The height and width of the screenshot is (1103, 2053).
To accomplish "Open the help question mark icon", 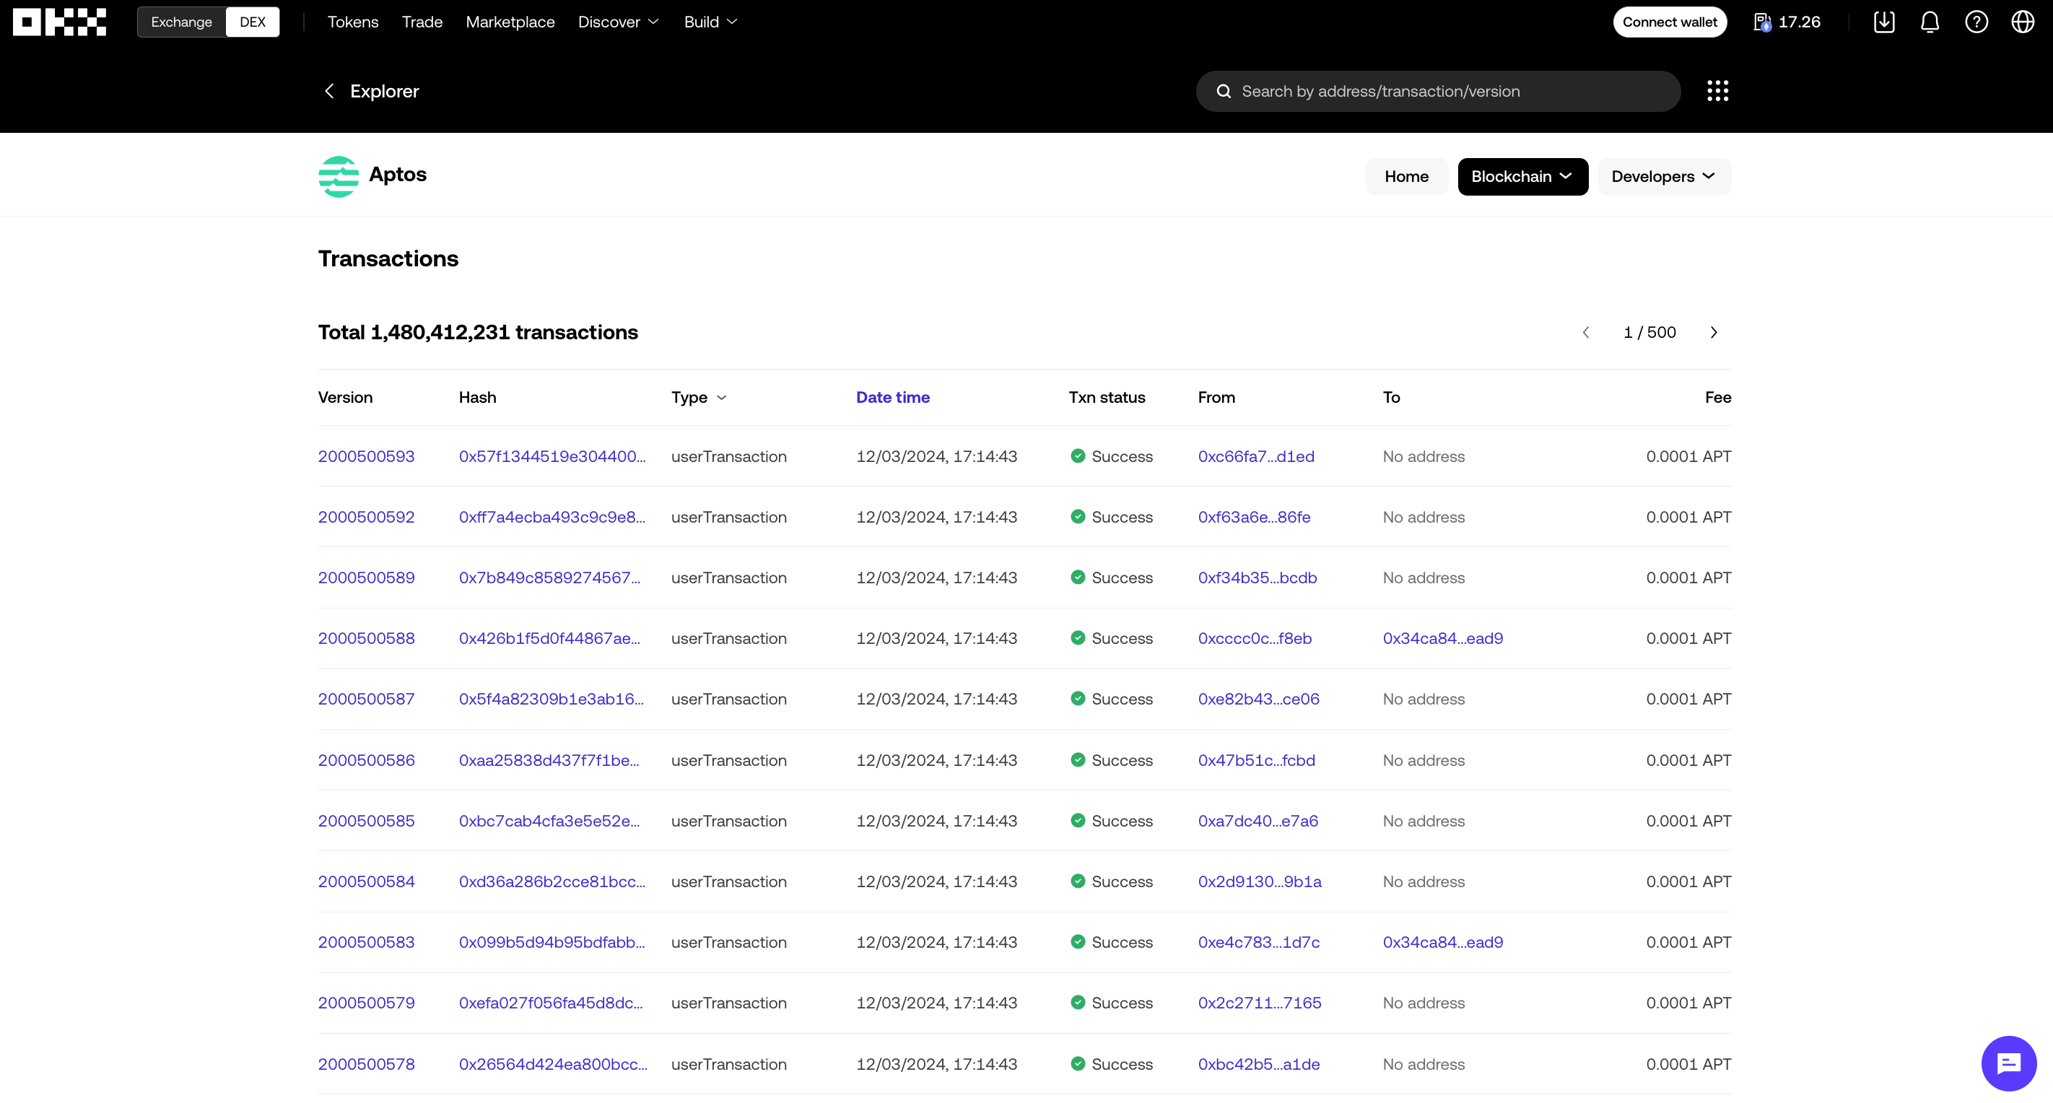I will 1976,22.
